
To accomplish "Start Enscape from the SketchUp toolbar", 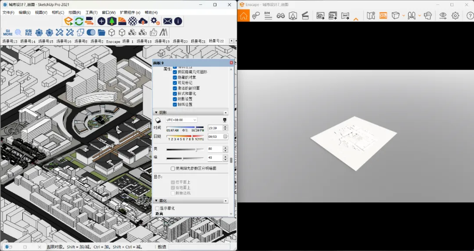I will 68,21.
